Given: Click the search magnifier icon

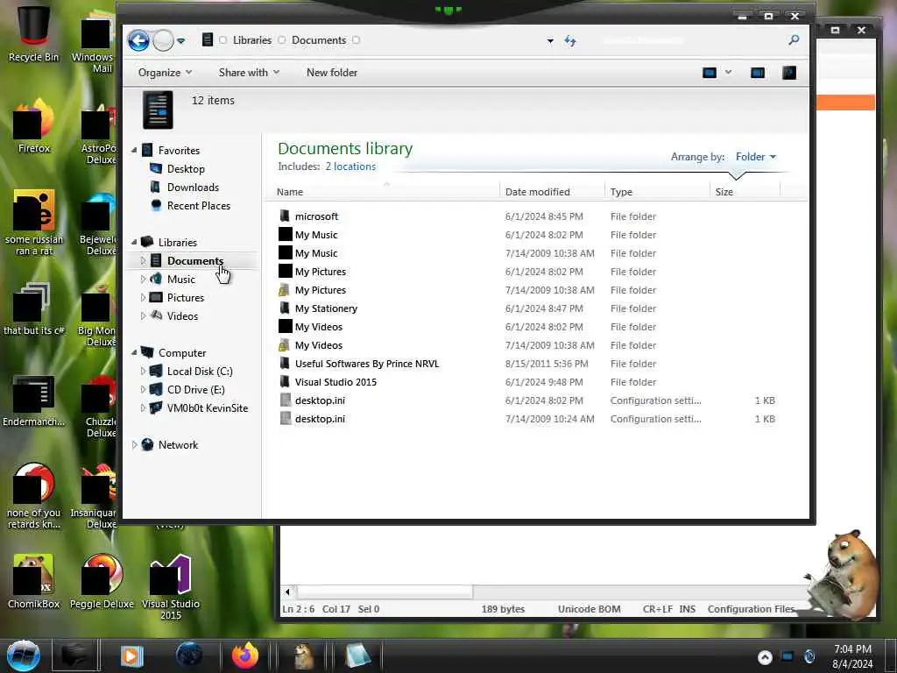Looking at the screenshot, I should pyautogui.click(x=794, y=40).
